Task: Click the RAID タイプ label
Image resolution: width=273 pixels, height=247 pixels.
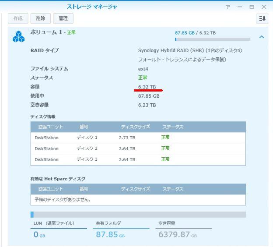Action: point(45,50)
